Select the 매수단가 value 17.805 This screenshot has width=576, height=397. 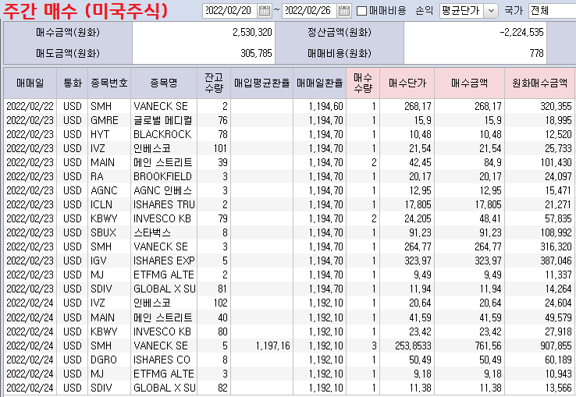[x=407, y=204]
